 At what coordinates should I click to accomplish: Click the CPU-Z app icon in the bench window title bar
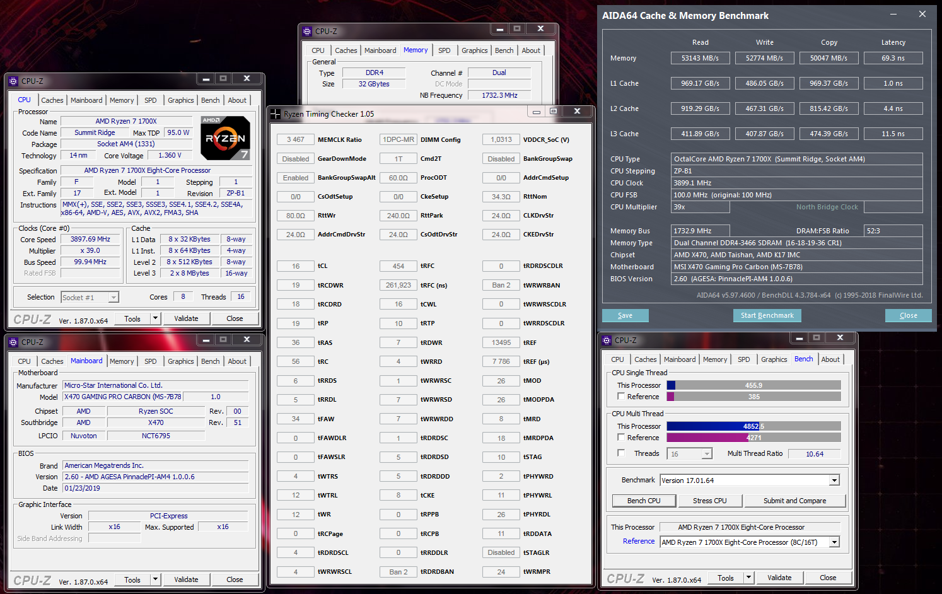click(607, 341)
